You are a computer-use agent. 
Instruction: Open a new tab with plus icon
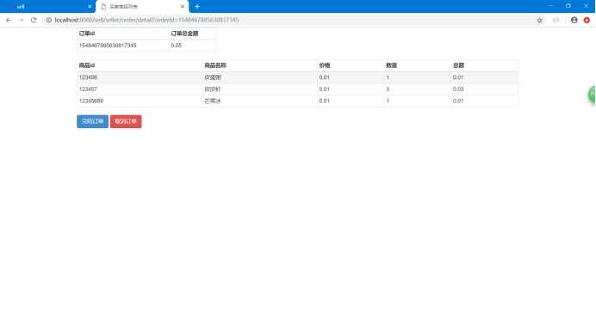[x=197, y=6]
